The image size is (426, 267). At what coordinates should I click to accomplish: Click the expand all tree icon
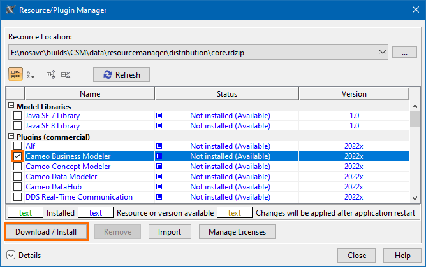click(50, 75)
